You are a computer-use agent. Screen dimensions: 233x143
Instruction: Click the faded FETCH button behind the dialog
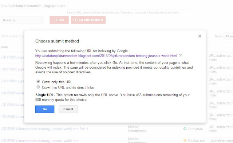pyautogui.click(x=59, y=20)
